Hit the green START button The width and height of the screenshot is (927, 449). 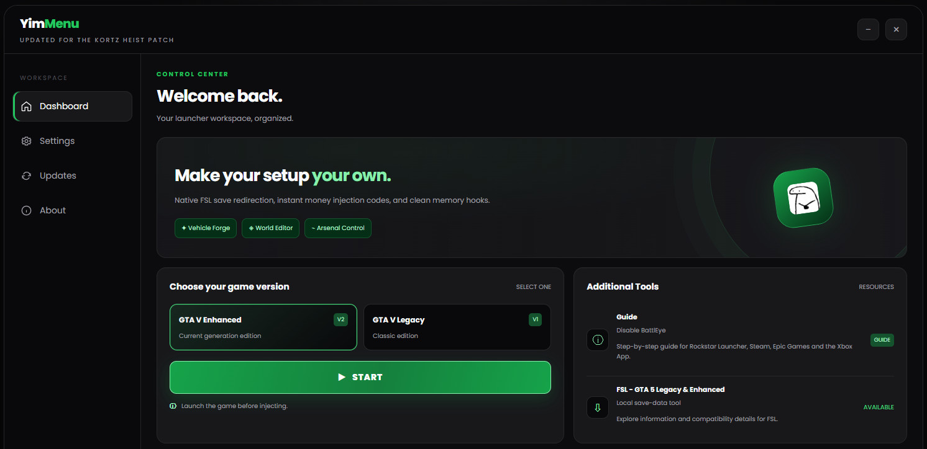coord(360,377)
